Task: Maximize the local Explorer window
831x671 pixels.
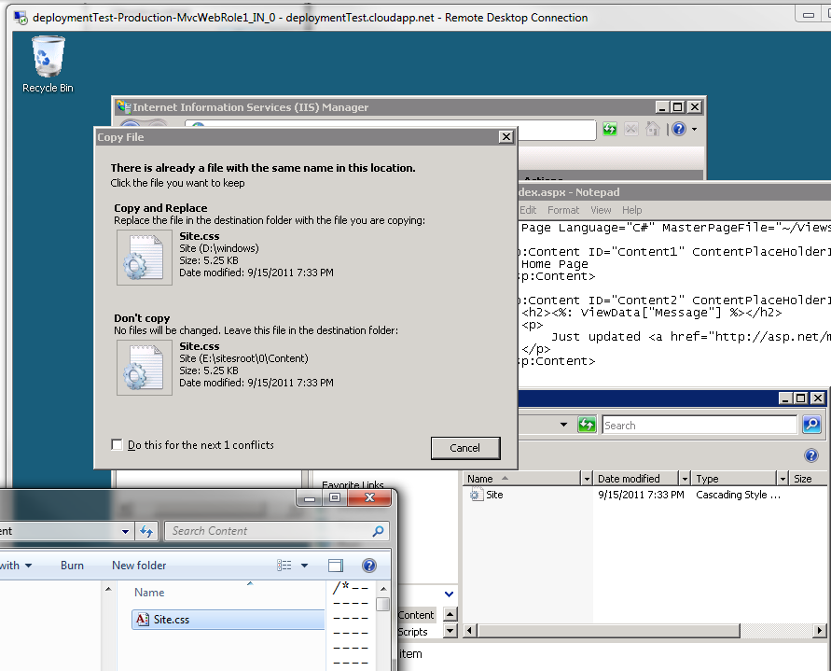Action: click(x=335, y=497)
